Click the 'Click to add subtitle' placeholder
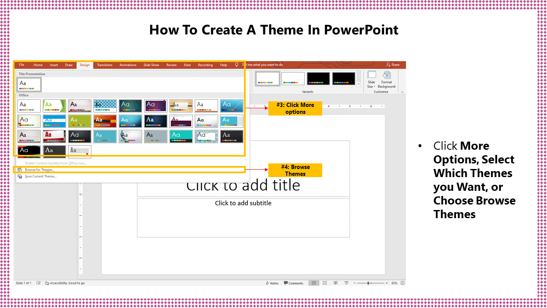547x308 pixels. coord(243,218)
